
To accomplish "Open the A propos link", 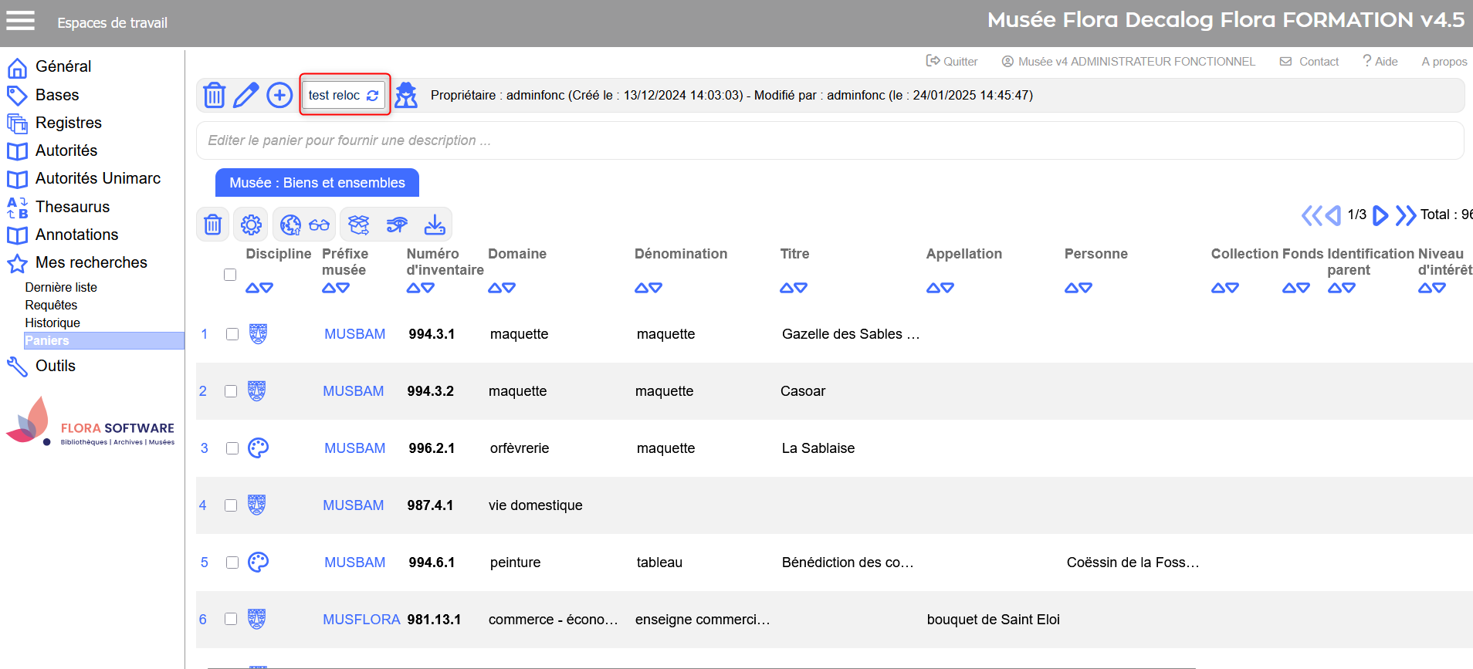I will [x=1444, y=61].
